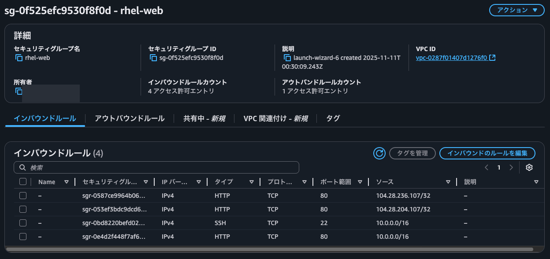Open VPC link vpc-0287f01407d1276f0
Image resolution: width=550 pixels, height=259 pixels.
(x=451, y=58)
